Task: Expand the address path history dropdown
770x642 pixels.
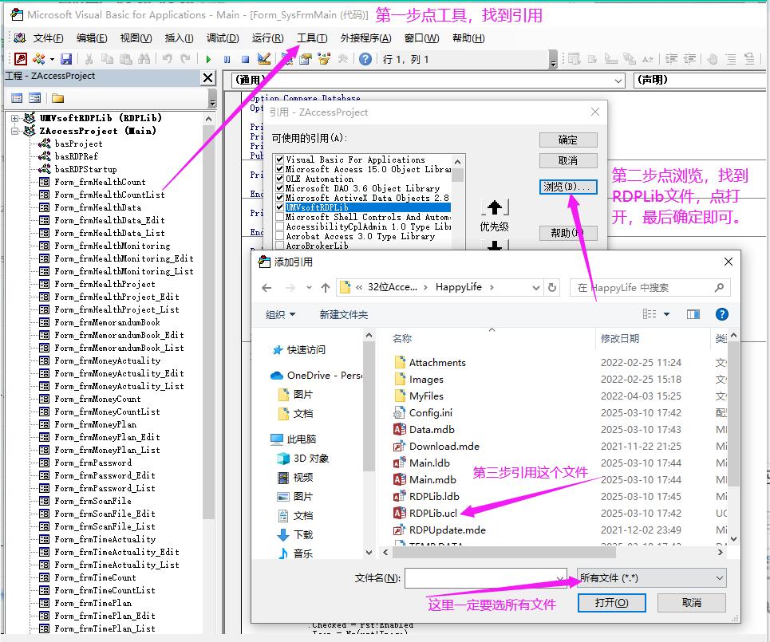Action: click(x=535, y=288)
